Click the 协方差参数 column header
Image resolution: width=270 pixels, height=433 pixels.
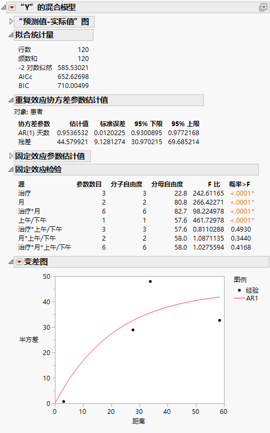tap(34, 123)
